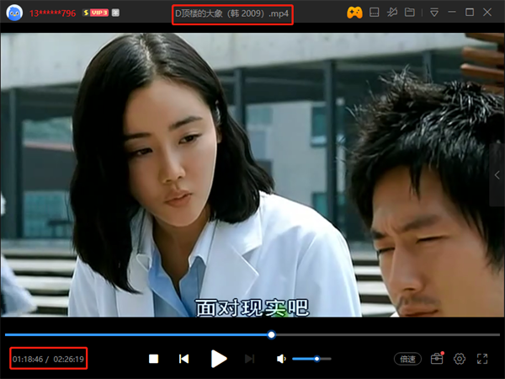Open file via the folder icon
The height and width of the screenshot is (379, 505).
point(410,13)
